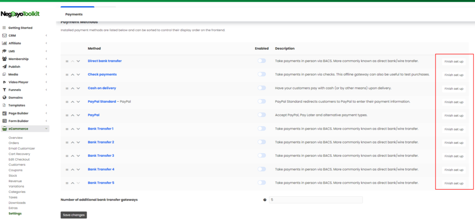
Task: Expand the LMS menu chevron
Action: pyautogui.click(x=46, y=51)
